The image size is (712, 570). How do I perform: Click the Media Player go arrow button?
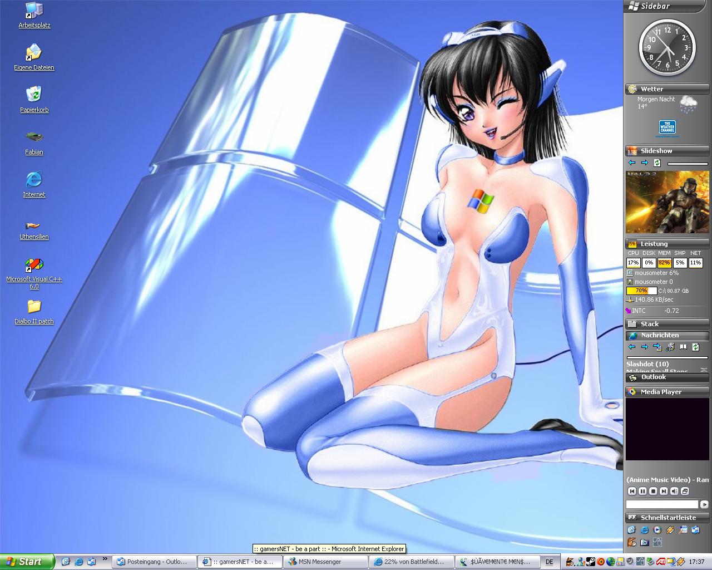pos(704,504)
